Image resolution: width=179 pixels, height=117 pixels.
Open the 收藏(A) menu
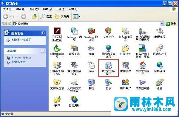tap(47, 9)
